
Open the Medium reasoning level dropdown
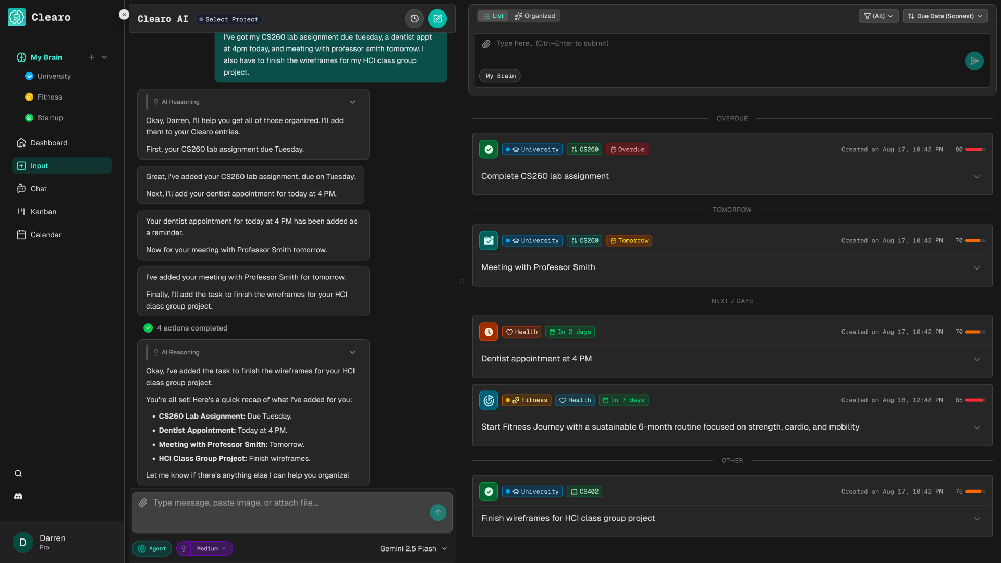click(x=211, y=548)
